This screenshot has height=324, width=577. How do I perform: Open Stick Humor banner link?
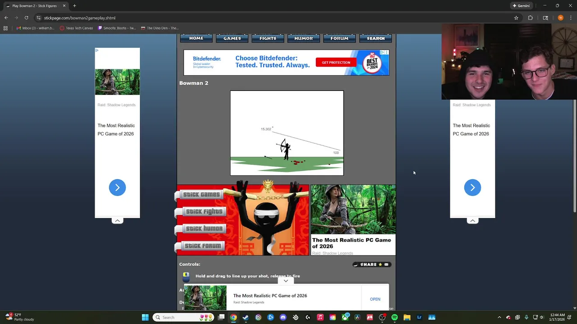pos(204,229)
